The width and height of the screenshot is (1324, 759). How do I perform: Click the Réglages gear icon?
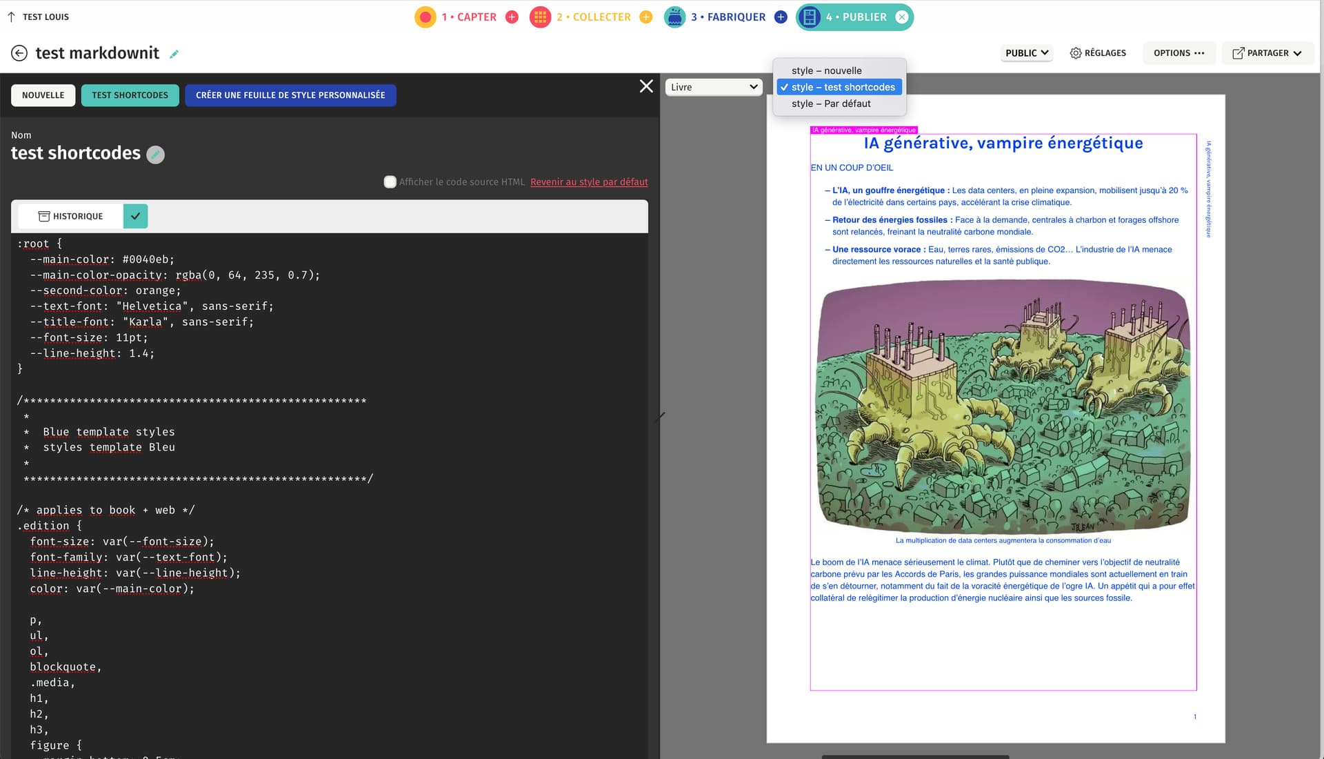pyautogui.click(x=1076, y=53)
